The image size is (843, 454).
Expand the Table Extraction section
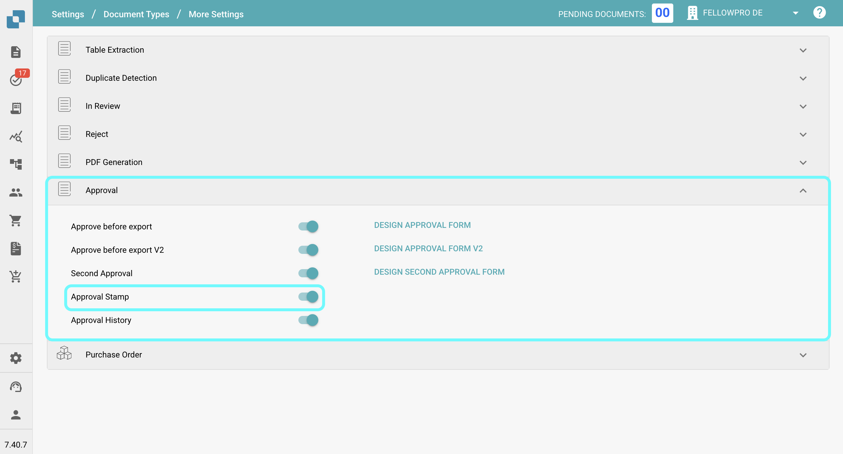(803, 50)
